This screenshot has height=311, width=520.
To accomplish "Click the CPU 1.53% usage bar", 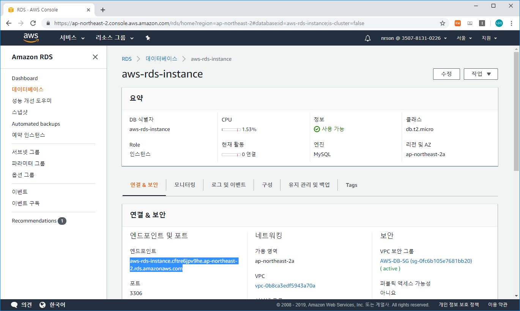I will click(x=231, y=129).
